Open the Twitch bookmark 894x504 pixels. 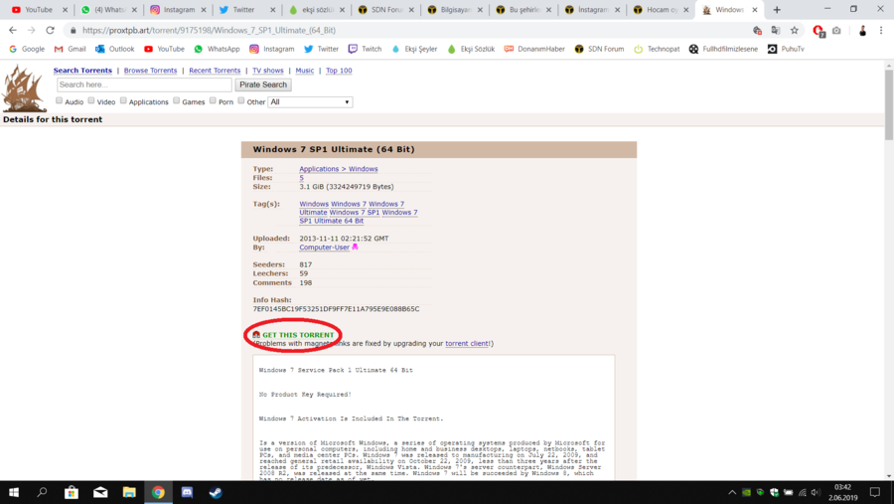point(365,49)
